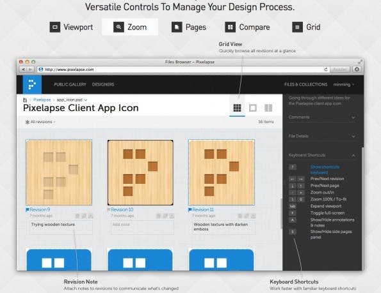Screen dimensions: 381x293
Task: Edit the 'Wooden texture with darken emboss' note
Action: (223, 227)
